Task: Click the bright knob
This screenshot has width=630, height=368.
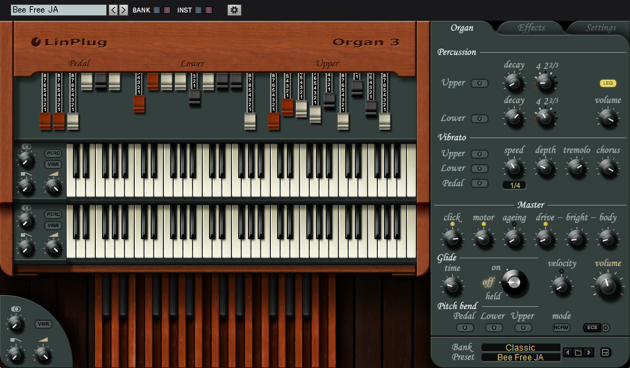Action: 577,239
